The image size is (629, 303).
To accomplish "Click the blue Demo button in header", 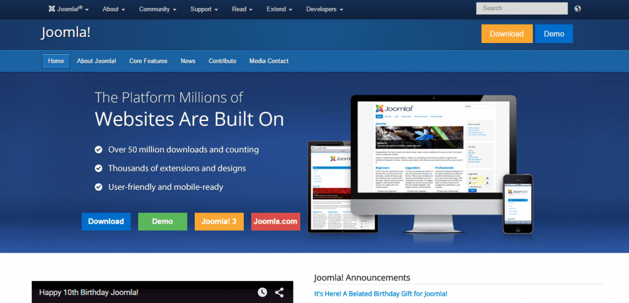I will [x=554, y=34].
